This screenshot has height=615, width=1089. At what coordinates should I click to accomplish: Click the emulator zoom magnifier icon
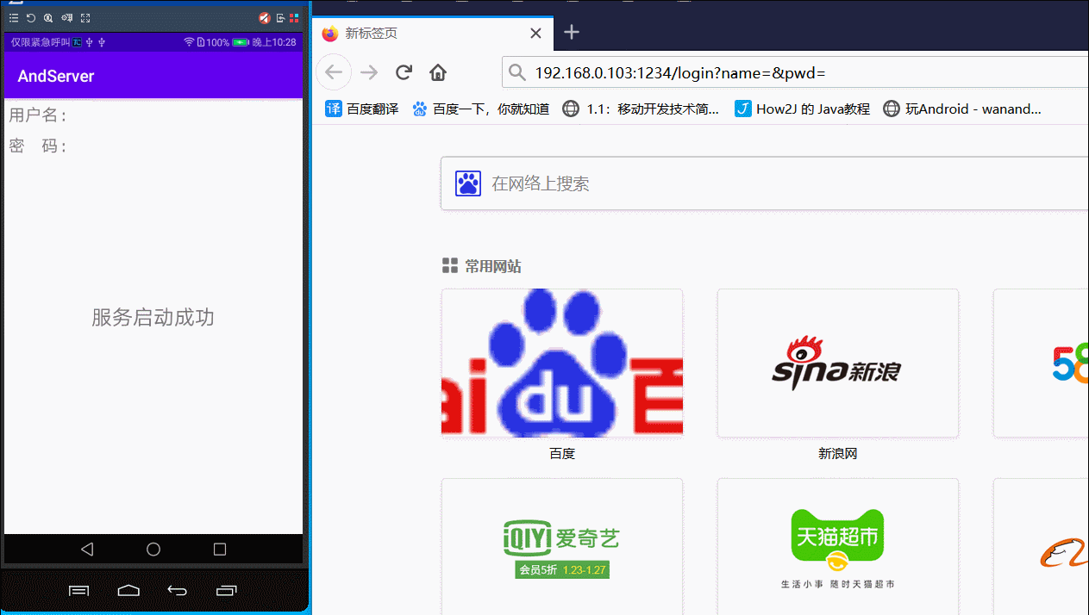(47, 17)
